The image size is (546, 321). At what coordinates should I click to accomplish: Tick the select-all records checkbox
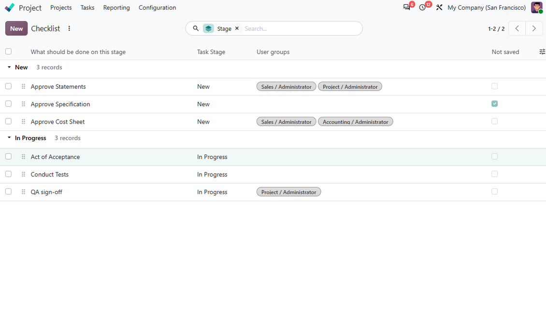point(8,52)
